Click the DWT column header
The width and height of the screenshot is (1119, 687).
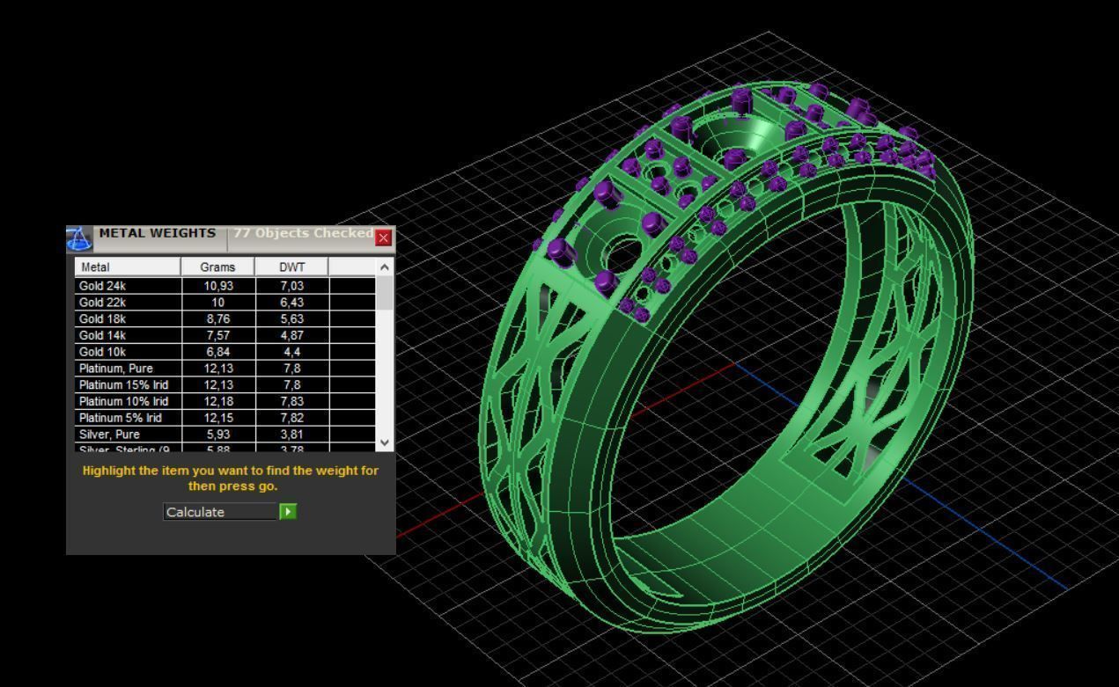pyautogui.click(x=291, y=267)
